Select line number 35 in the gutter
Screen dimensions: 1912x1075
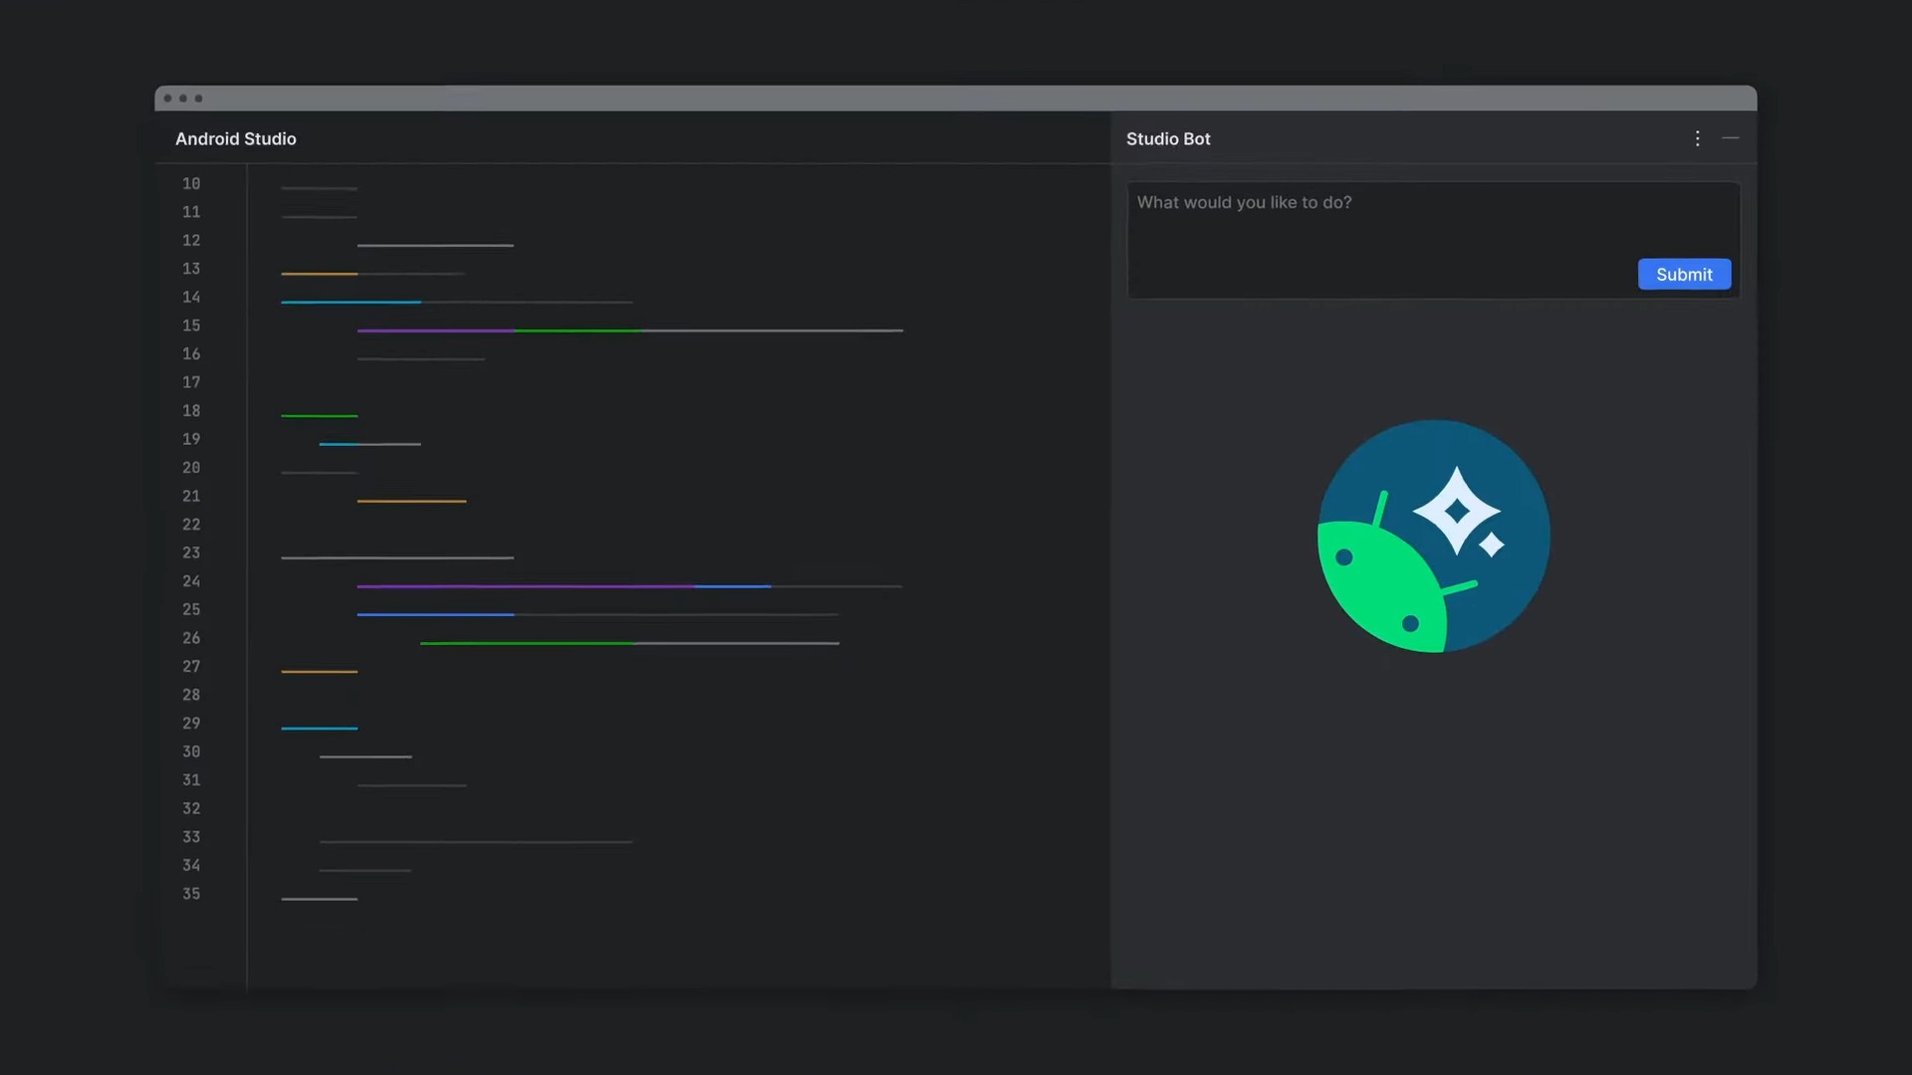(190, 894)
